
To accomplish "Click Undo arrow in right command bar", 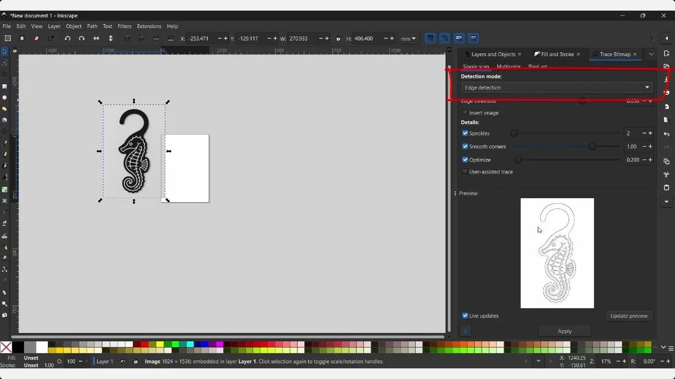I will pyautogui.click(x=667, y=134).
